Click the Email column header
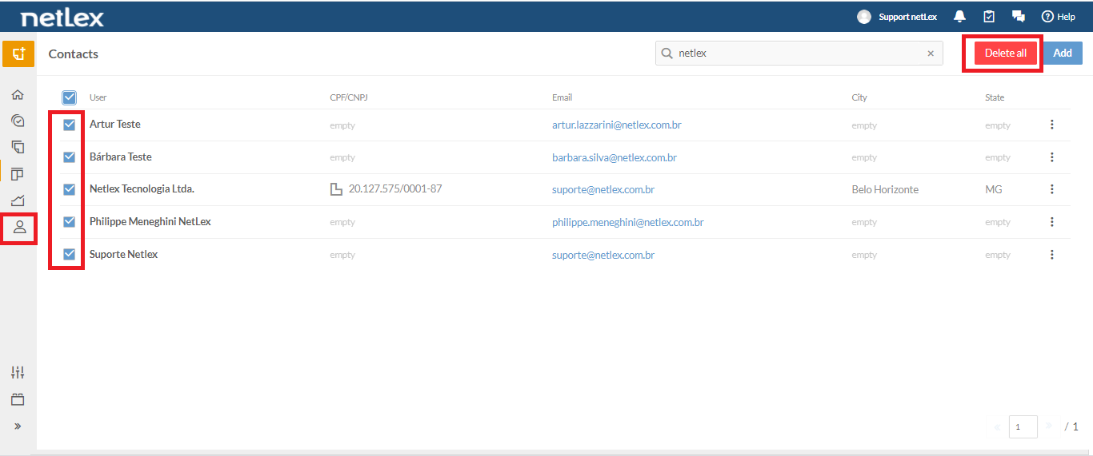 coord(563,97)
